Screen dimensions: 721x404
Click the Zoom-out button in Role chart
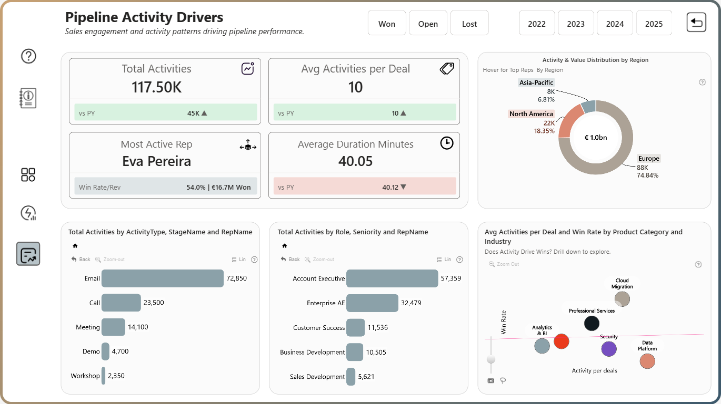point(319,259)
